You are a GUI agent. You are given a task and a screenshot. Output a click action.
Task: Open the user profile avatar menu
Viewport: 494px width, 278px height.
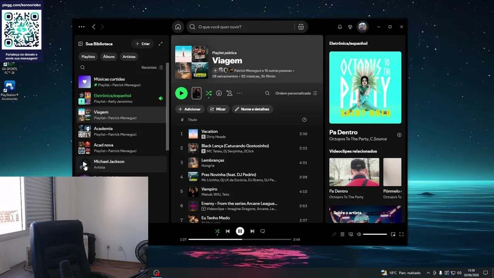click(362, 27)
